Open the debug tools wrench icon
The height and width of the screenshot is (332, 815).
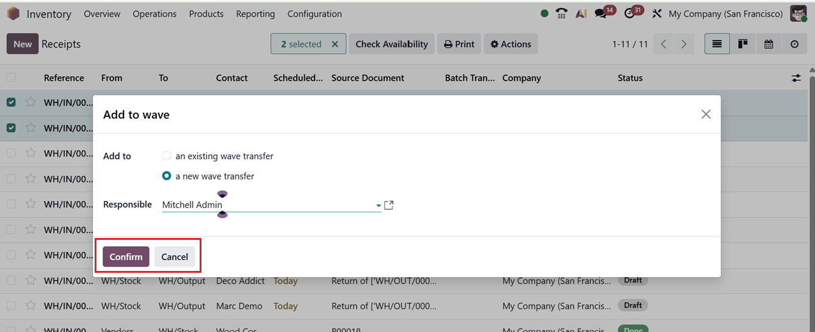tap(657, 13)
